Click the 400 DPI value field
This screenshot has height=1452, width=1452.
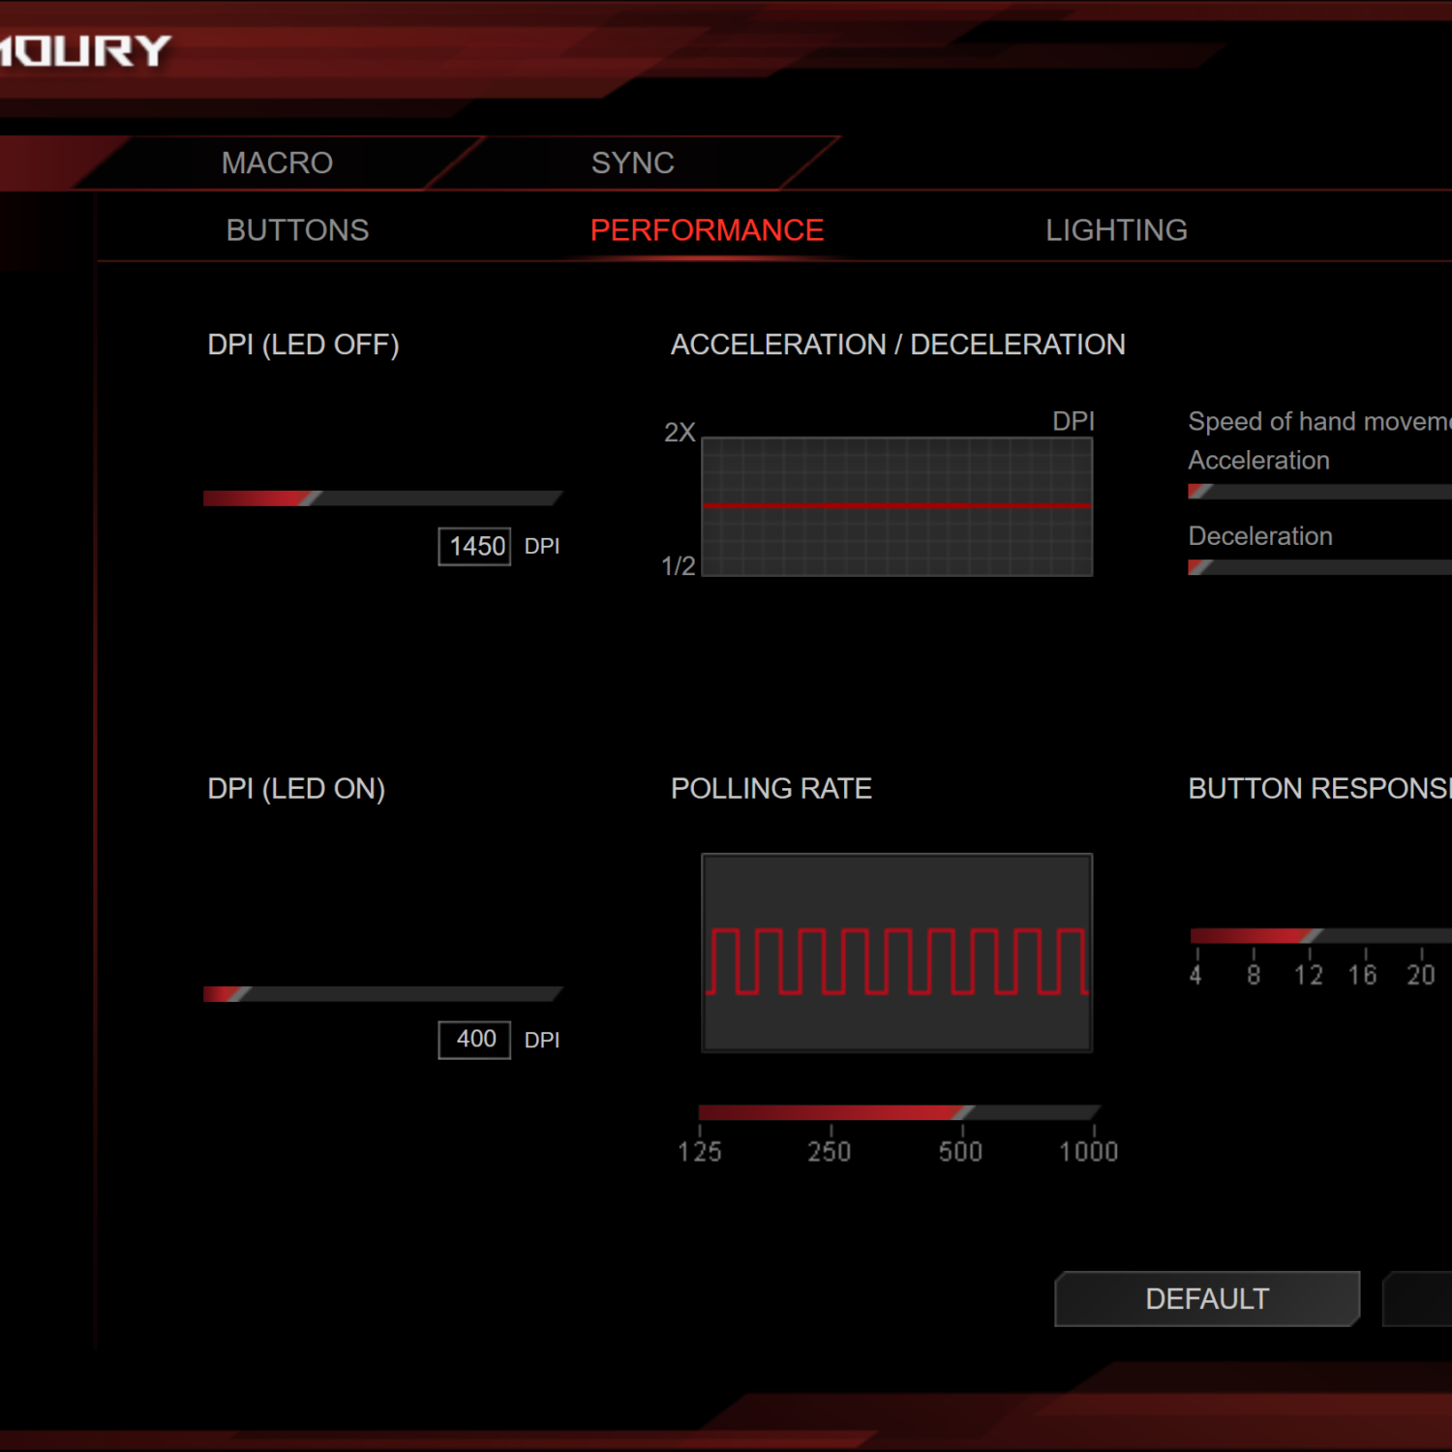click(x=474, y=1040)
